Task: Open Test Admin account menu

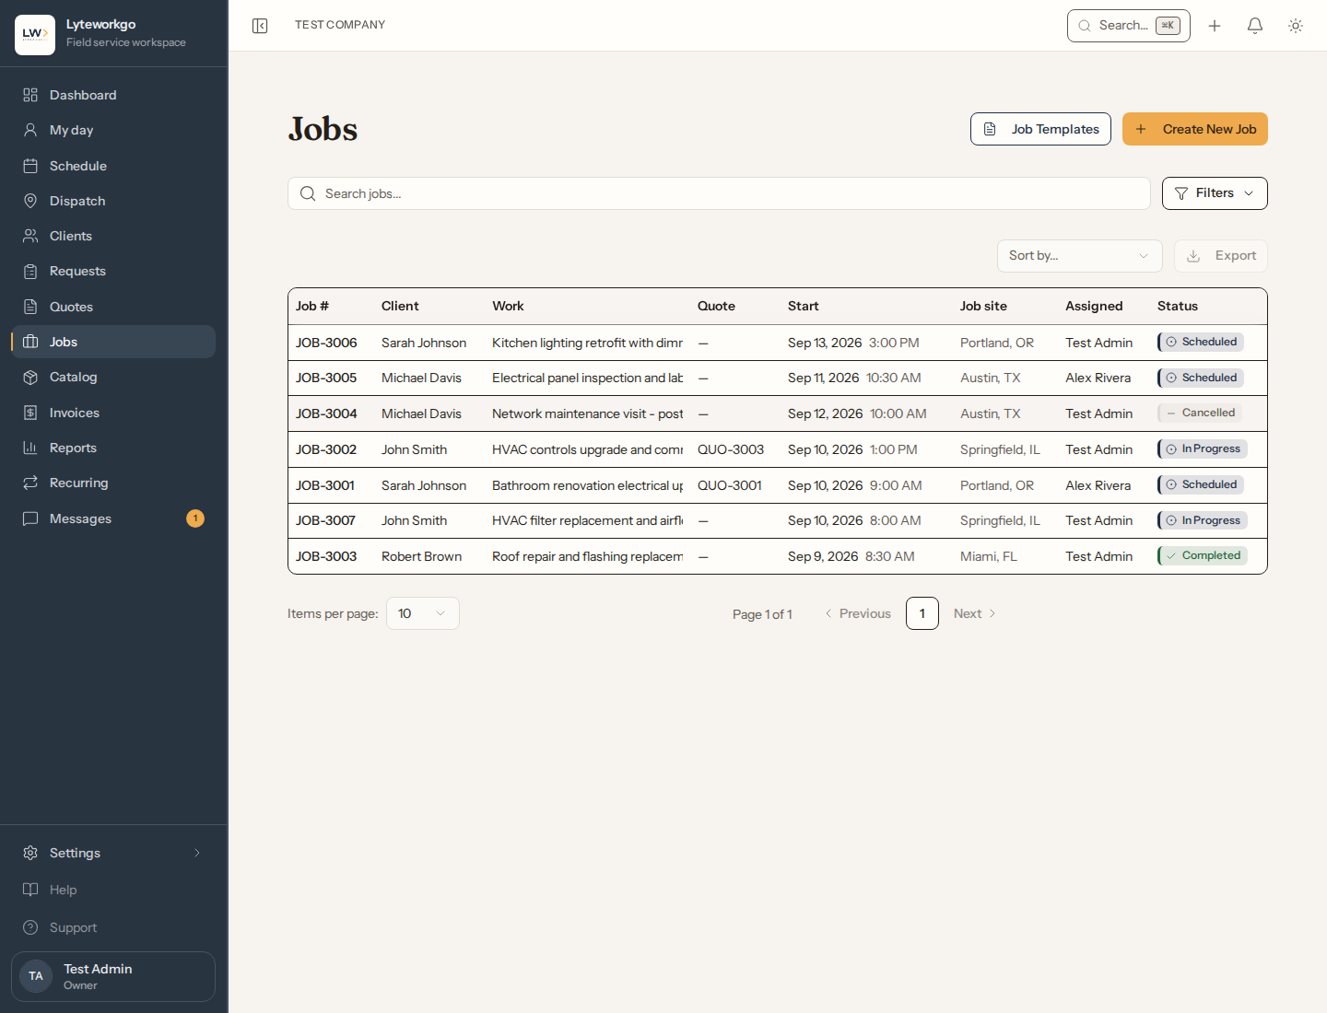Action: click(113, 976)
